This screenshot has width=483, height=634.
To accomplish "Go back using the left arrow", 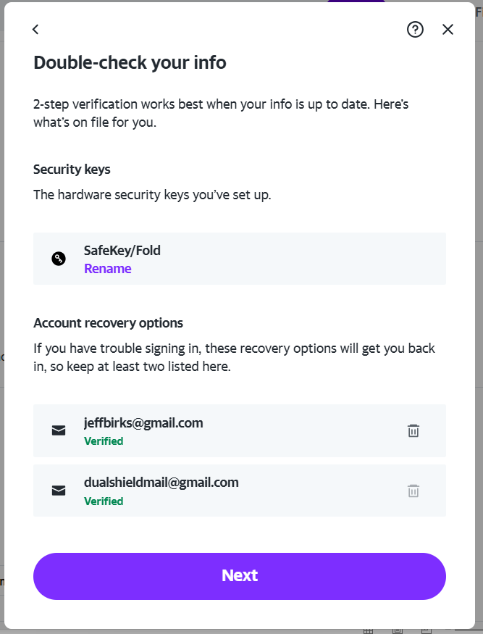I will [x=35, y=29].
